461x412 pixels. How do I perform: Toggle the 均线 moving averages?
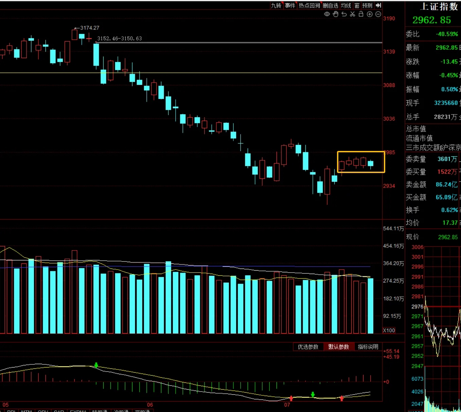(x=346, y=5)
